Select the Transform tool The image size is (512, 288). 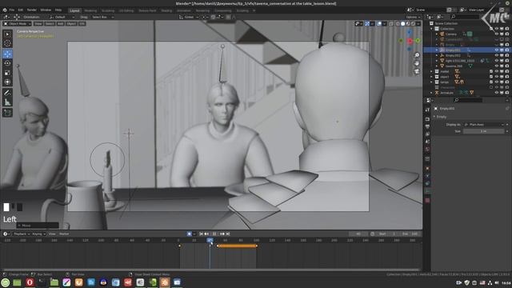7,82
